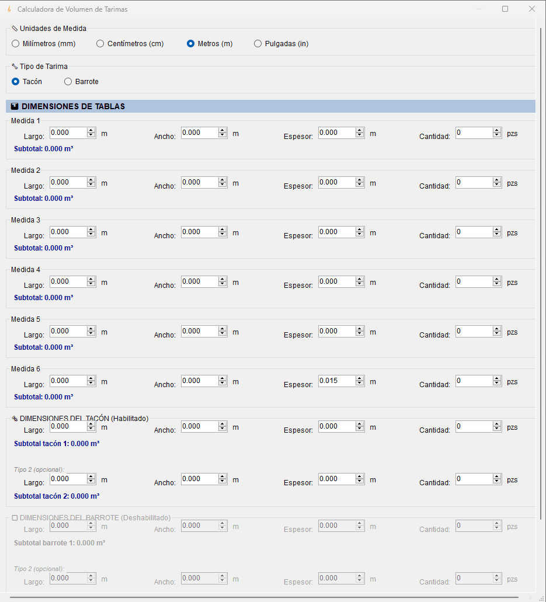Pick Tacón as the pallet type

pyautogui.click(x=27, y=82)
